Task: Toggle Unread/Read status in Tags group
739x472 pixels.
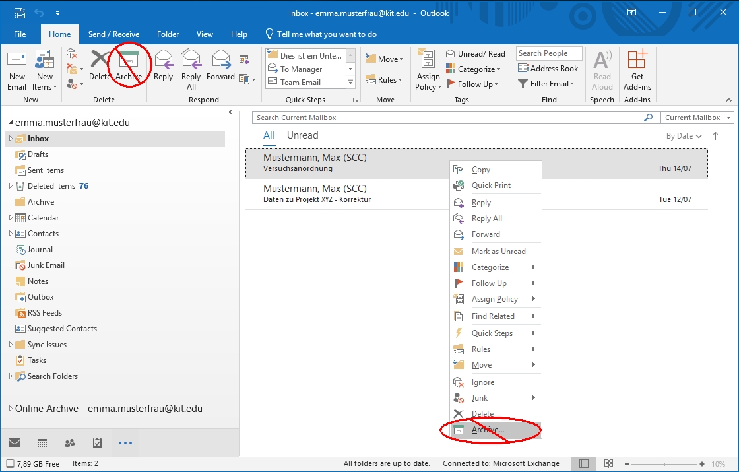Action: click(x=476, y=53)
